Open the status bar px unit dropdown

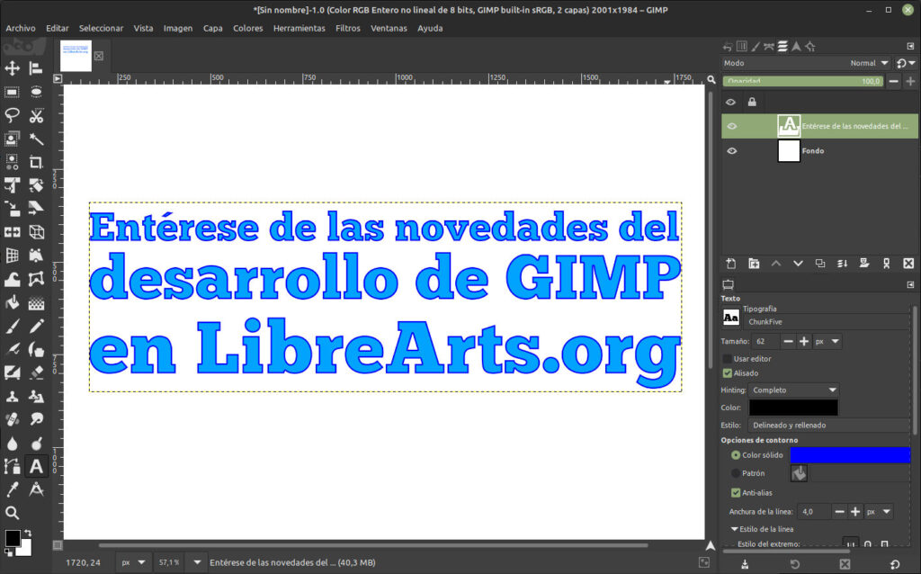tap(133, 562)
